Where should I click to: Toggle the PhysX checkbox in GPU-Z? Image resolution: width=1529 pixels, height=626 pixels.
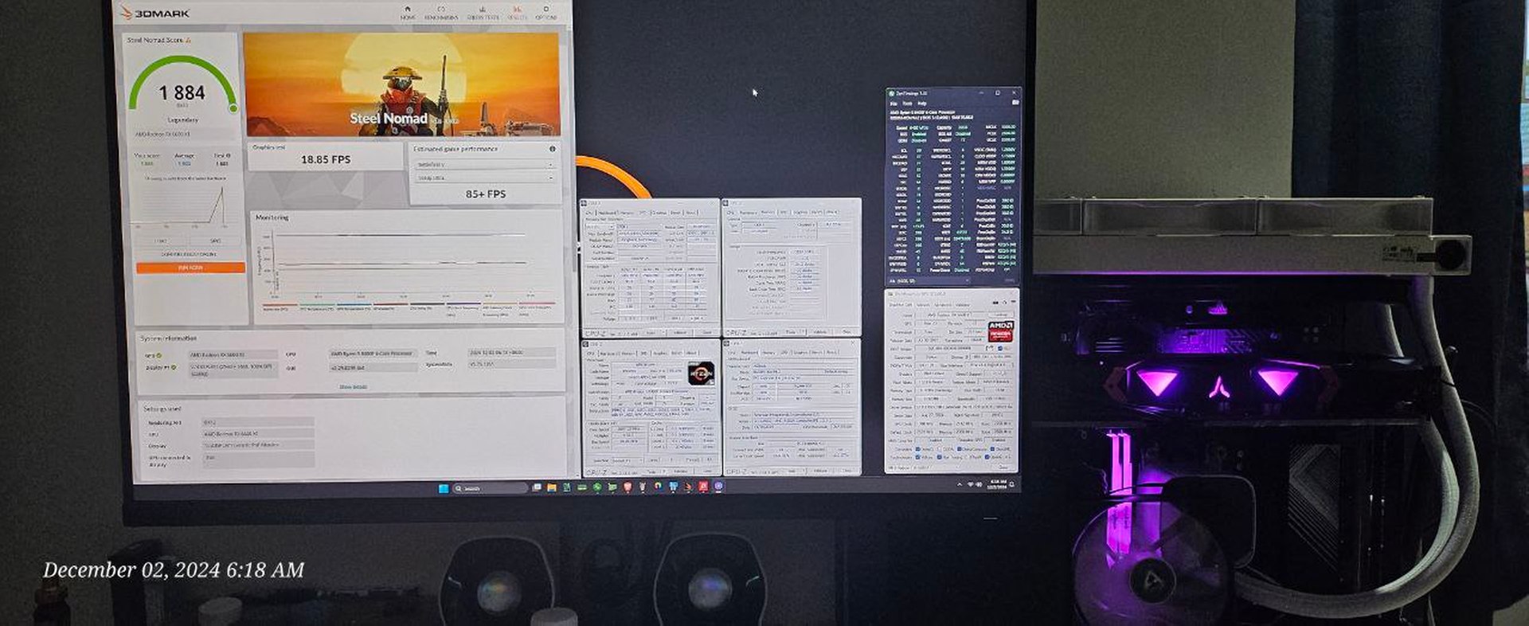point(966,457)
